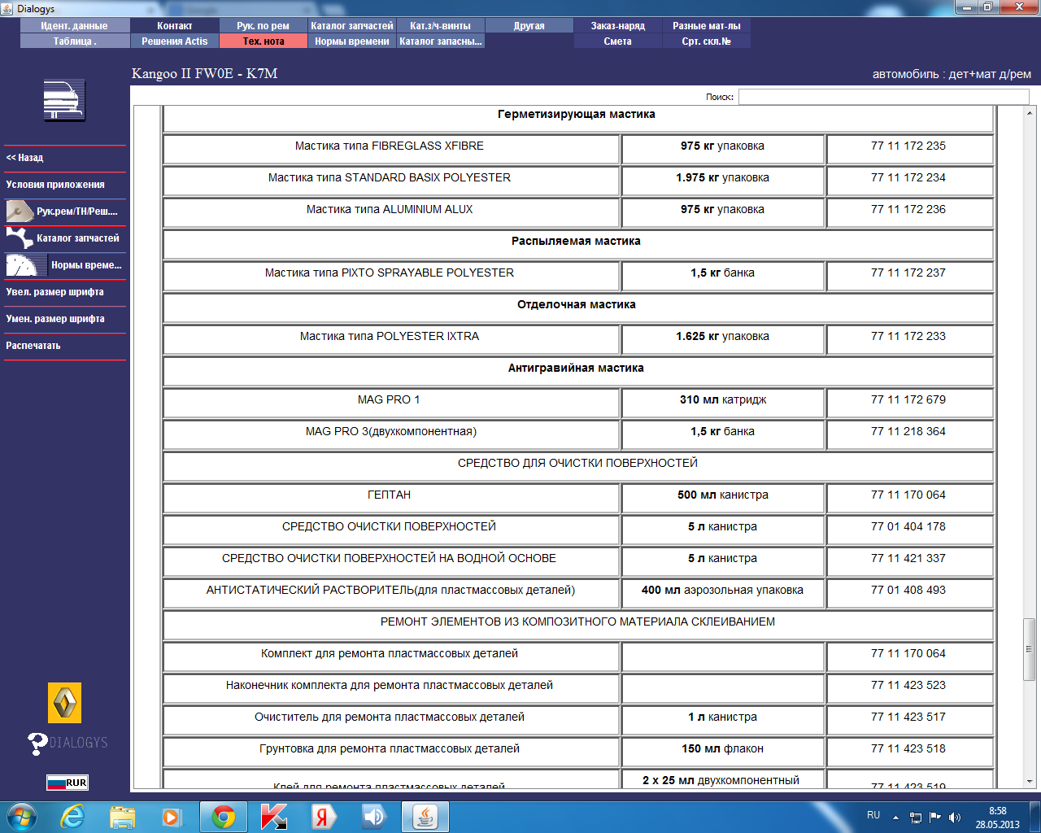
Task: Select part number 77 11 423 517
Action: (x=908, y=717)
